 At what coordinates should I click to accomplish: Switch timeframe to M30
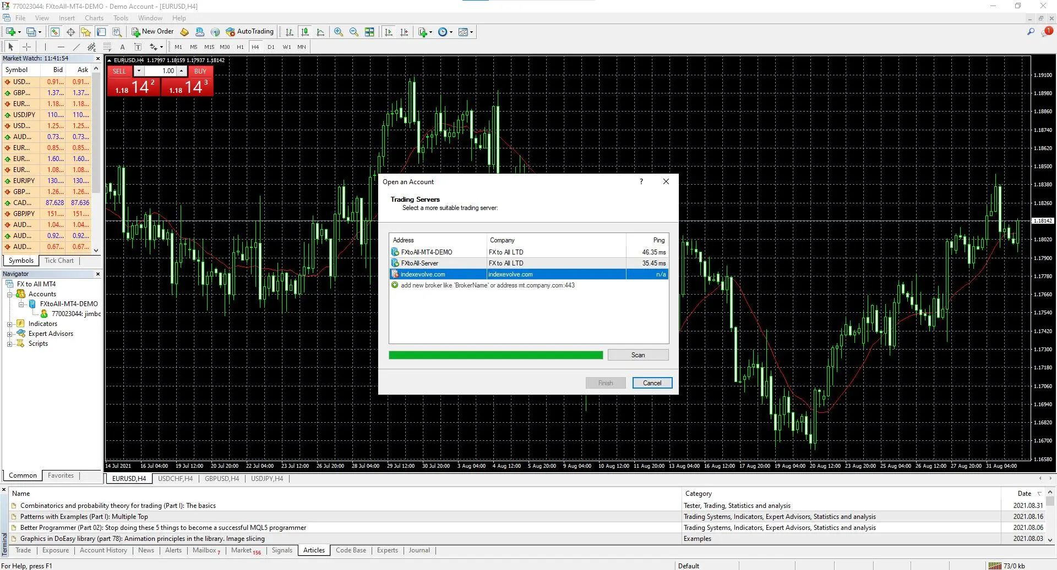coord(225,47)
